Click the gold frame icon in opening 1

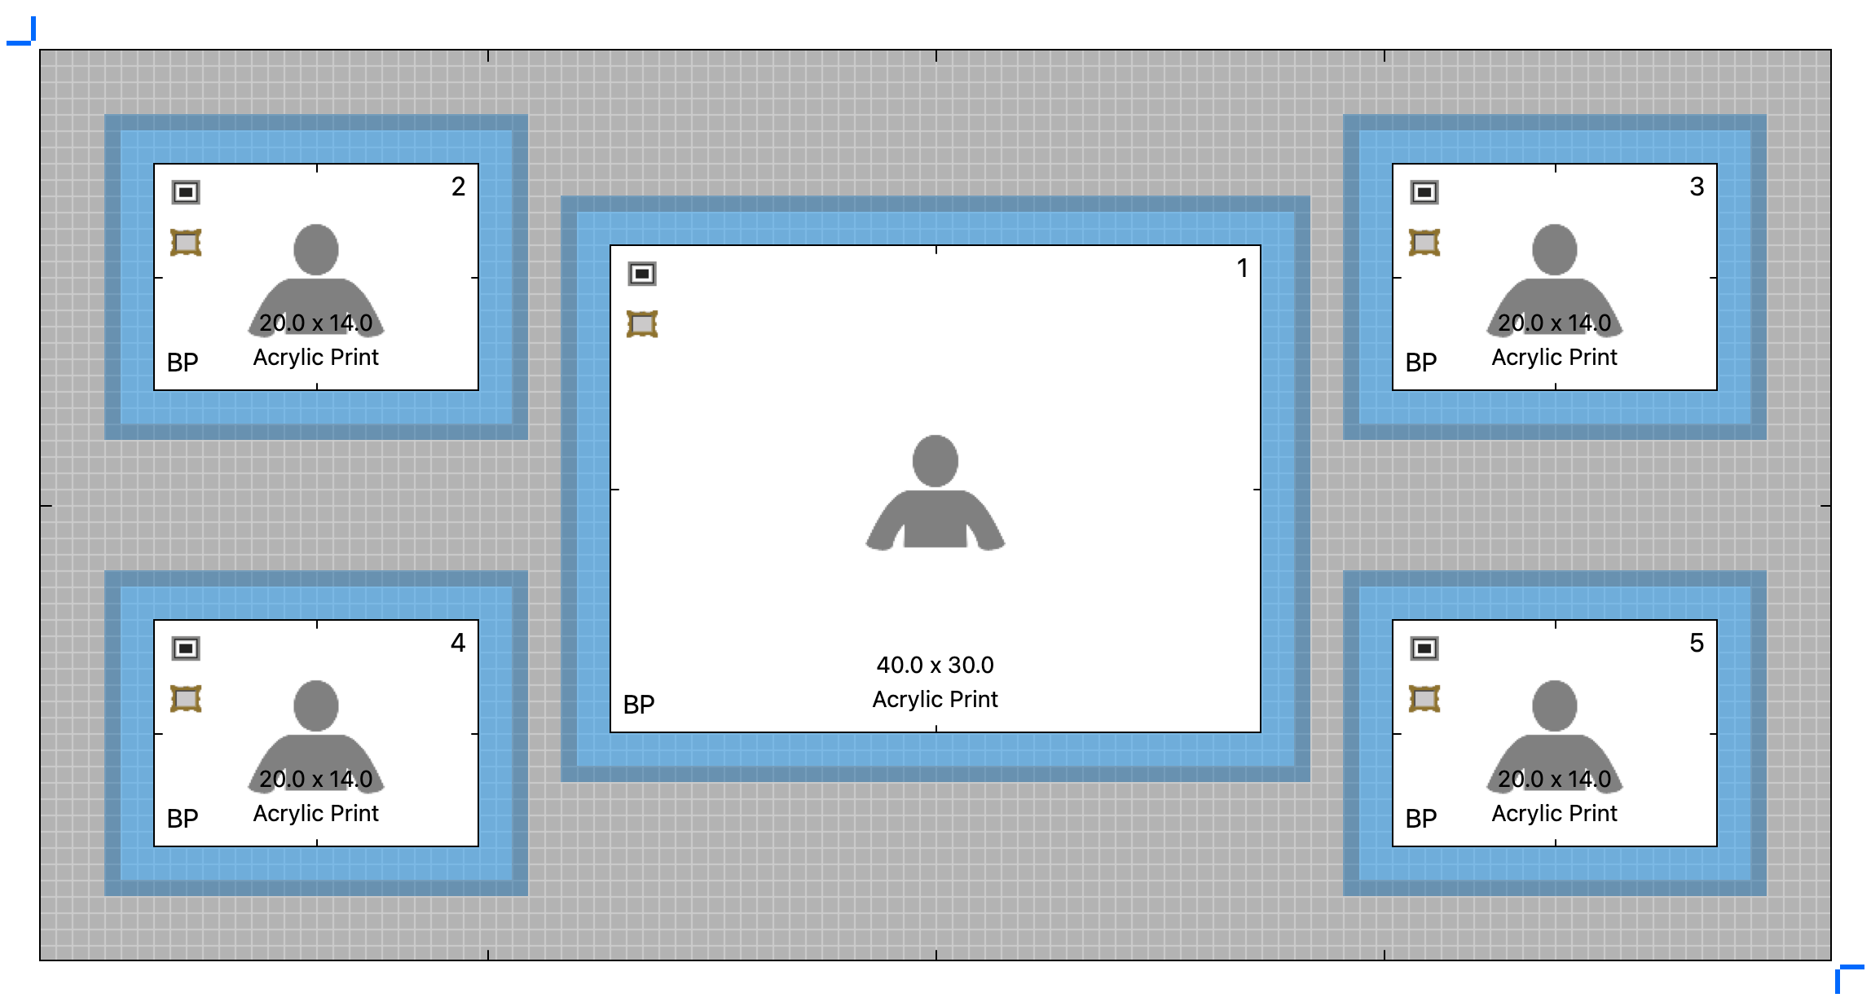[x=642, y=324]
